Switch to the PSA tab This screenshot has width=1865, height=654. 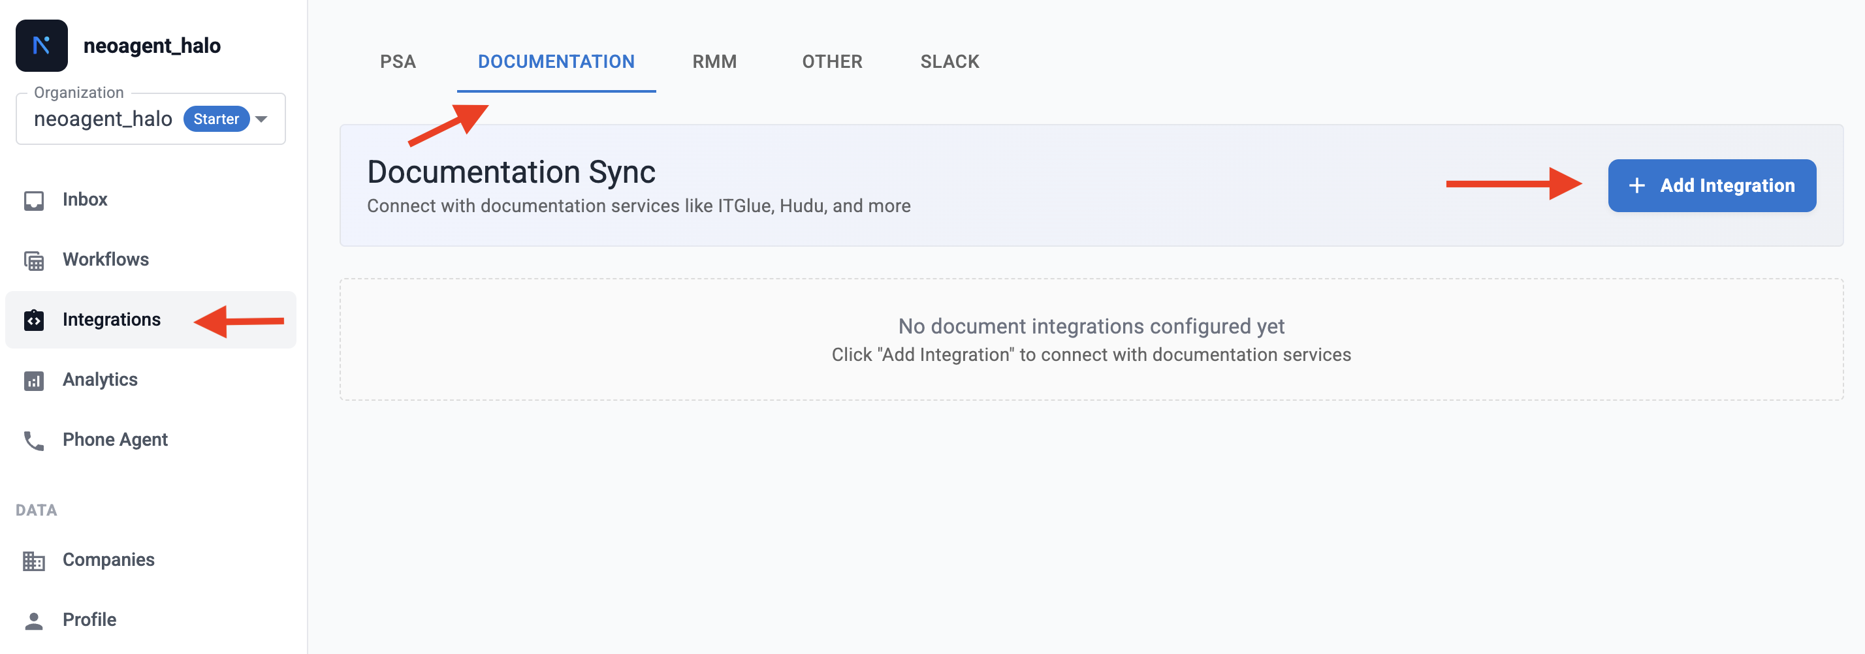(x=398, y=61)
